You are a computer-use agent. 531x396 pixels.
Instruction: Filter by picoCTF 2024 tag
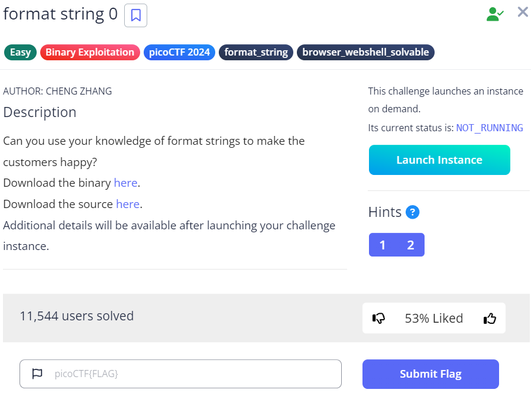180,52
